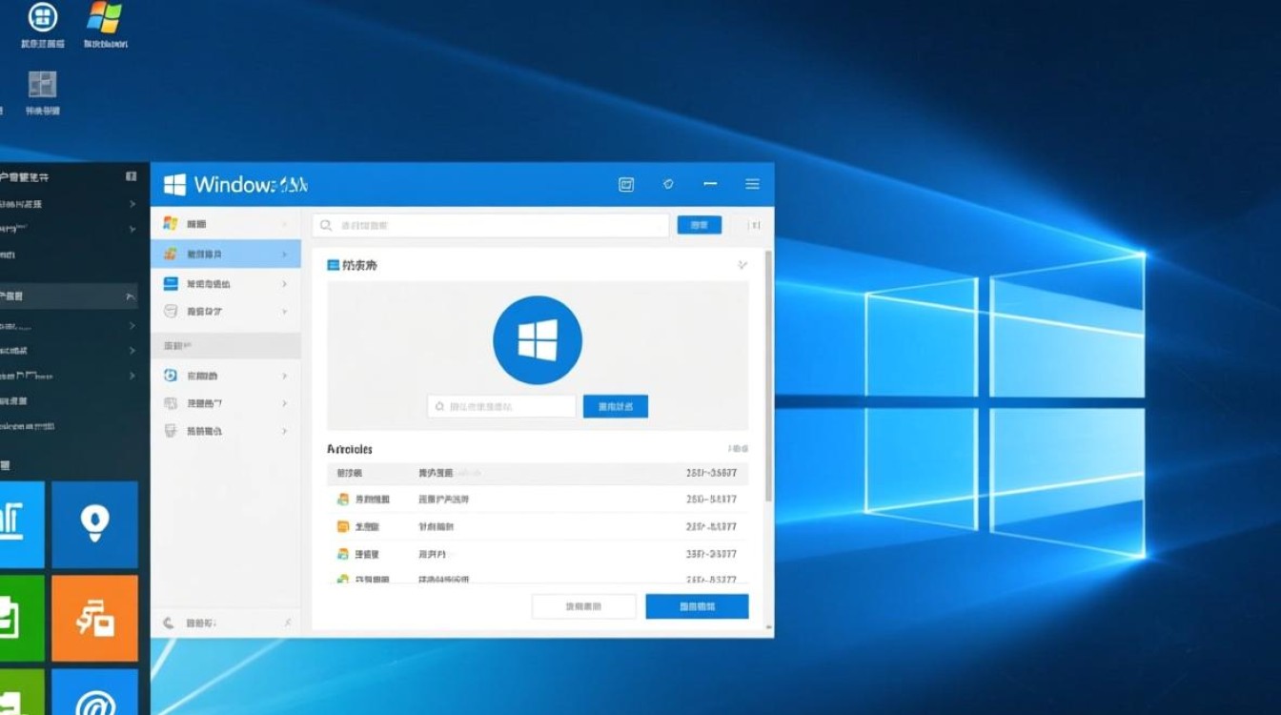The image size is (1281, 715).
Task: Open the hamburger menu on the title bar
Action: [752, 184]
